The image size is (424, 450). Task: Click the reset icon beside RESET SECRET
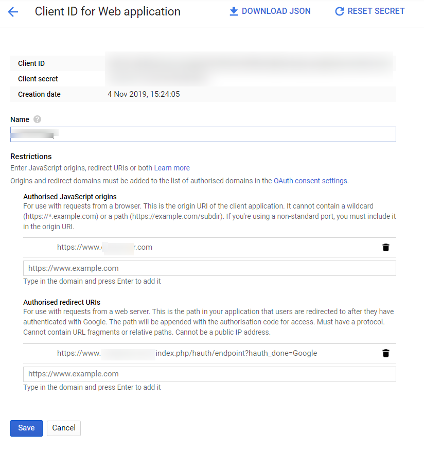tap(339, 11)
